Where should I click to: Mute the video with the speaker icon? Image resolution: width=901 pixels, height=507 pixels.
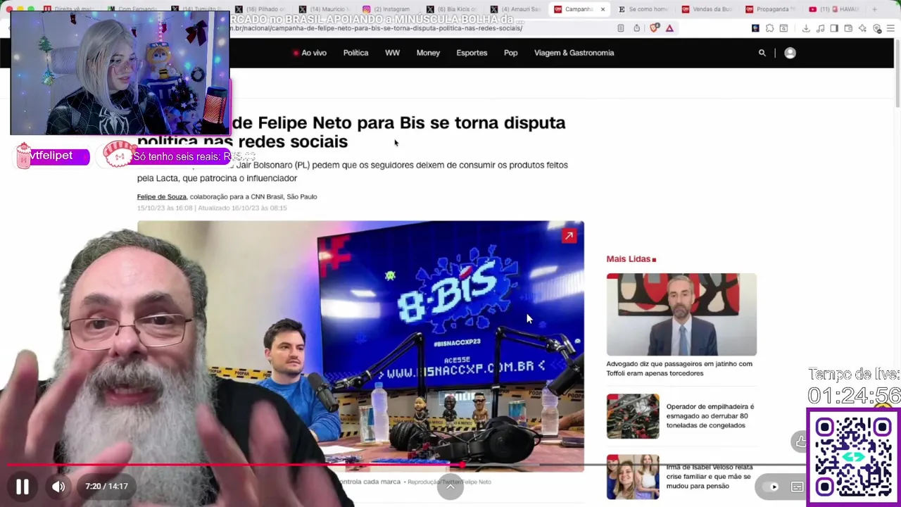click(x=58, y=487)
